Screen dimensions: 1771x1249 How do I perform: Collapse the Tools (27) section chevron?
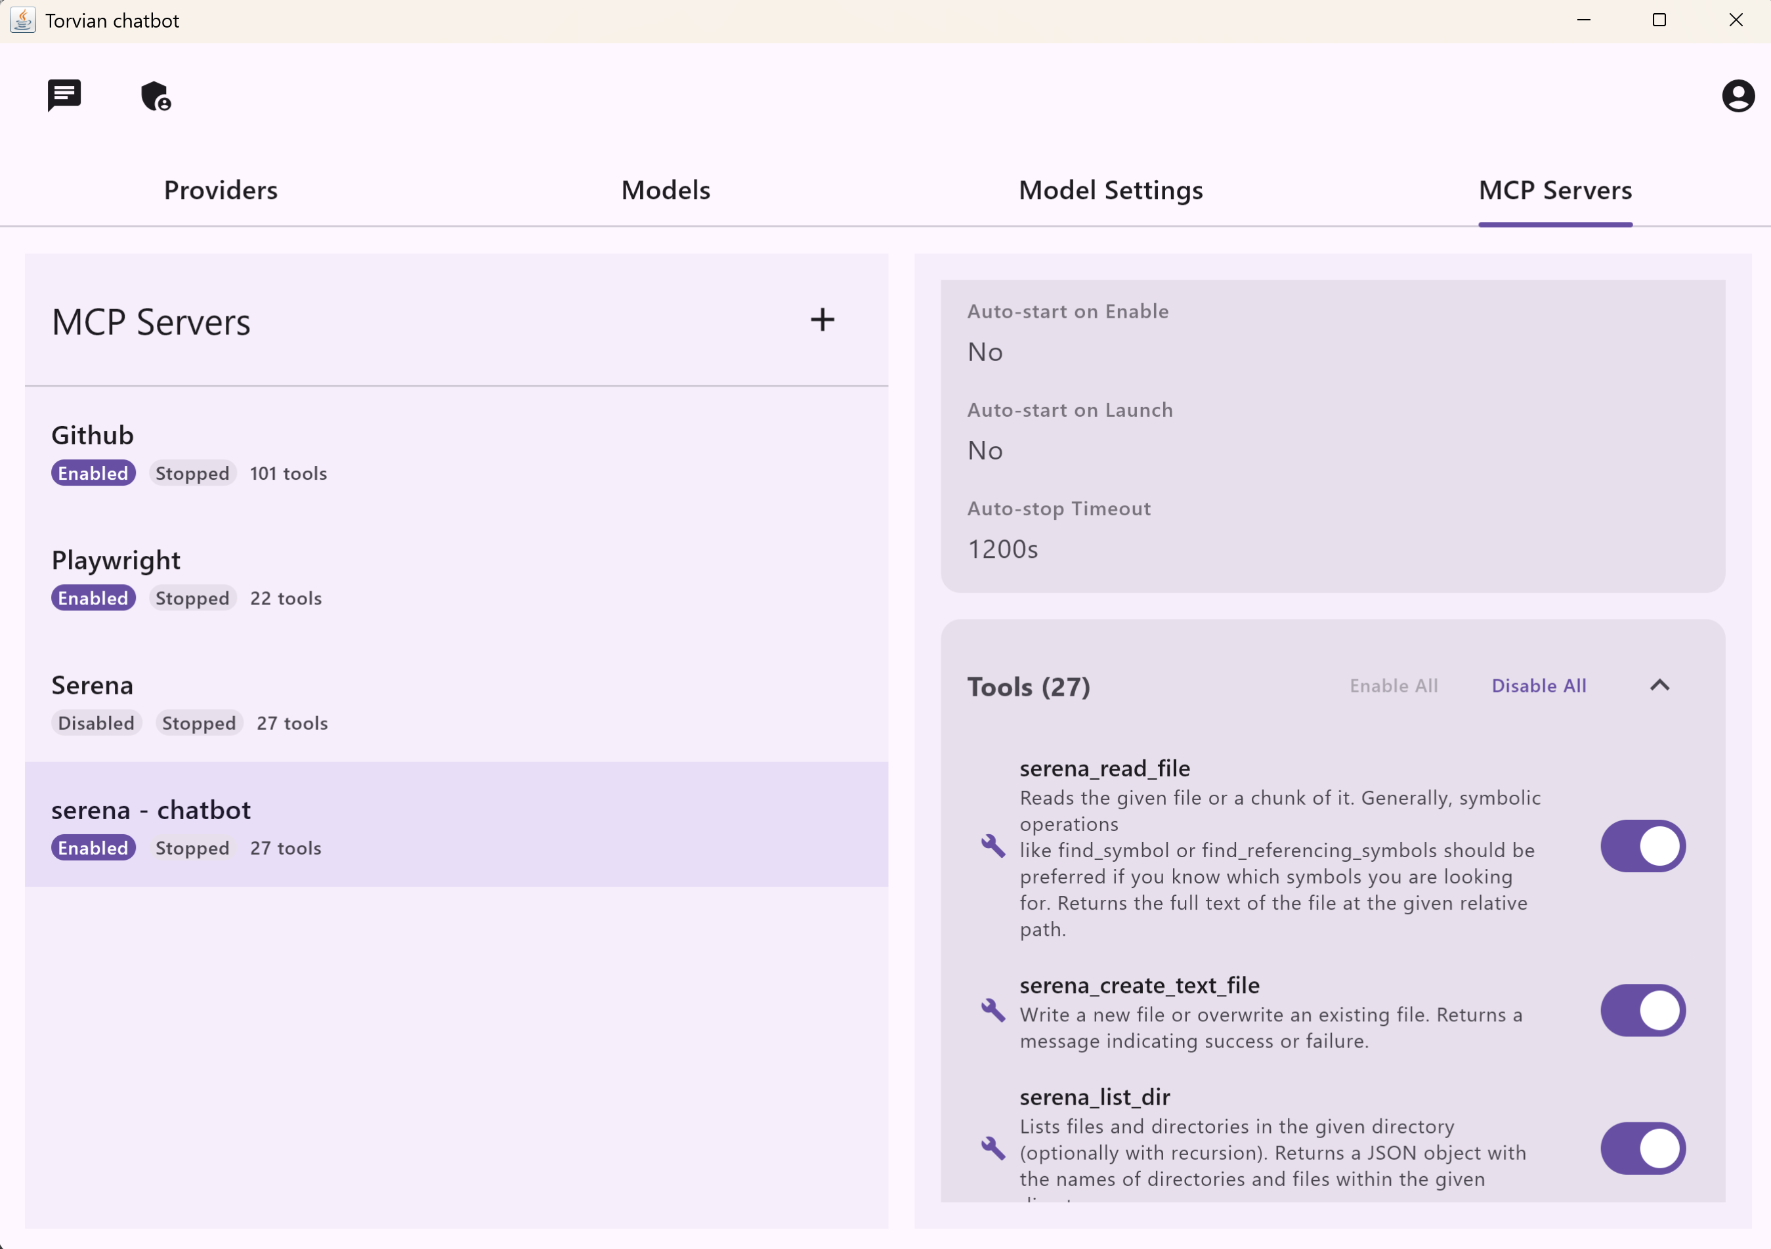(1659, 685)
